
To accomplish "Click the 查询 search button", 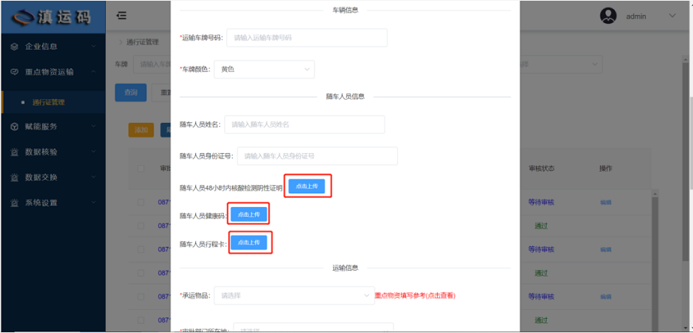I will tap(131, 93).
